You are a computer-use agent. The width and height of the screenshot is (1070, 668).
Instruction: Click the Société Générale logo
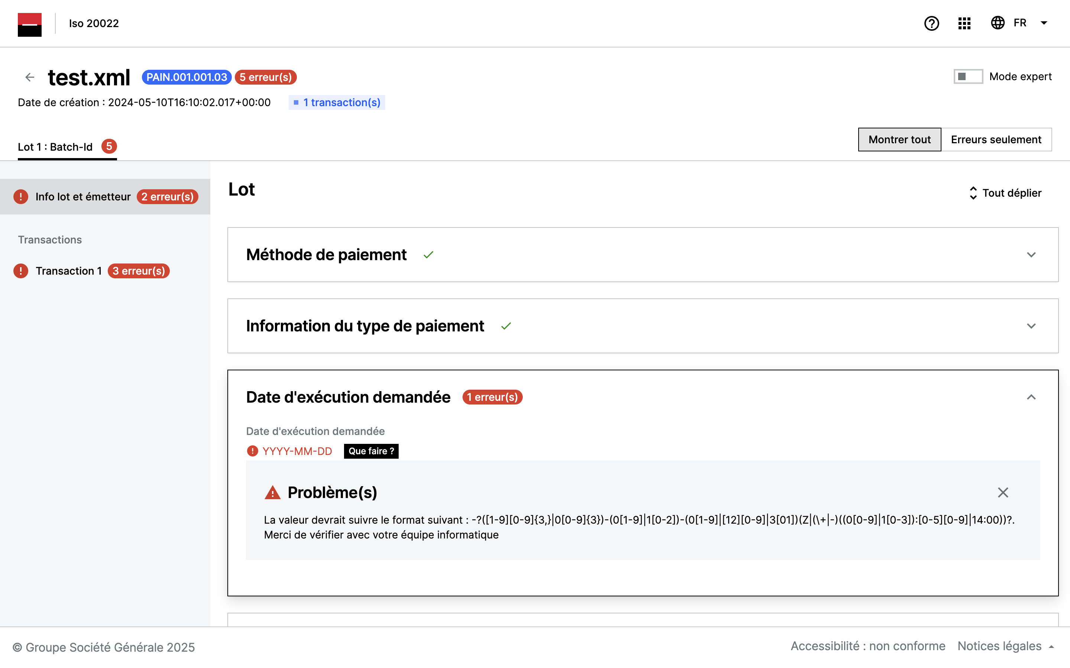(30, 24)
